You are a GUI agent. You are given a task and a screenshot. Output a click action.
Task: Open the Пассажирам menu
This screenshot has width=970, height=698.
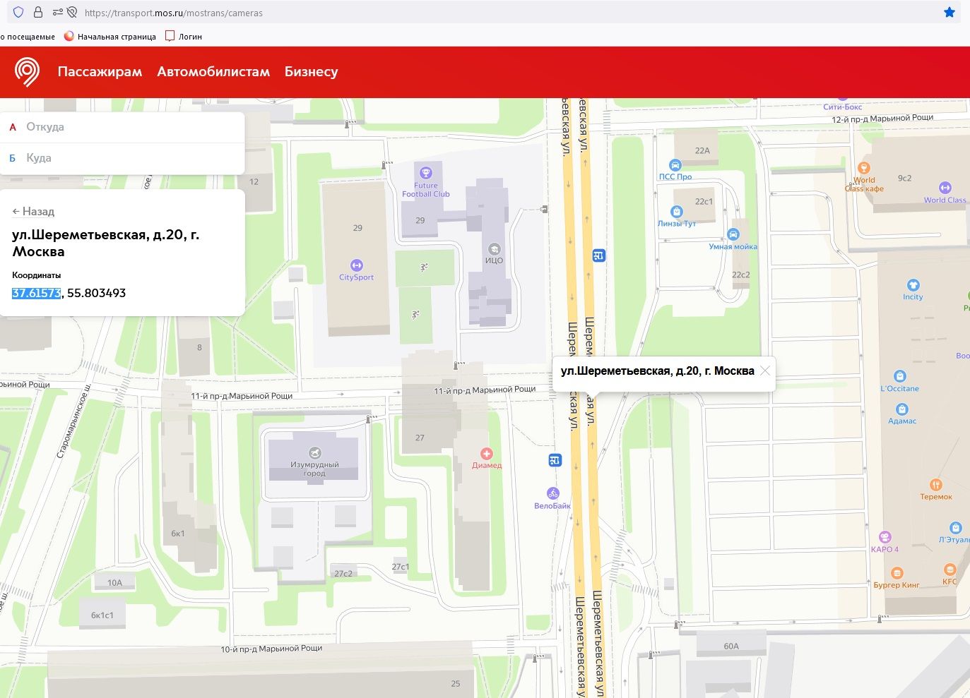click(100, 72)
